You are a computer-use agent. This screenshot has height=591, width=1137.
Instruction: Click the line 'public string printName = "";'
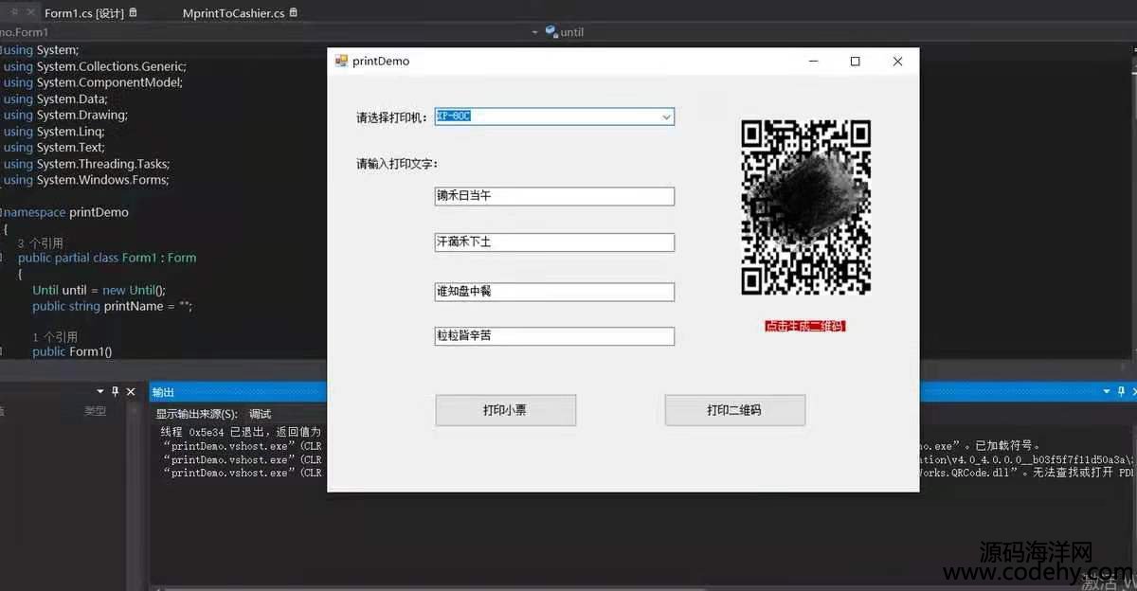[x=112, y=307]
